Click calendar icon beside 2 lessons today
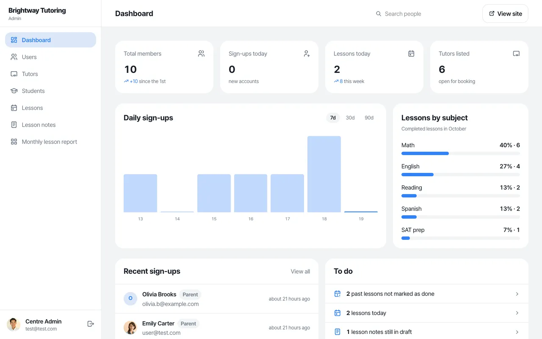The height and width of the screenshot is (339, 542). (x=337, y=313)
